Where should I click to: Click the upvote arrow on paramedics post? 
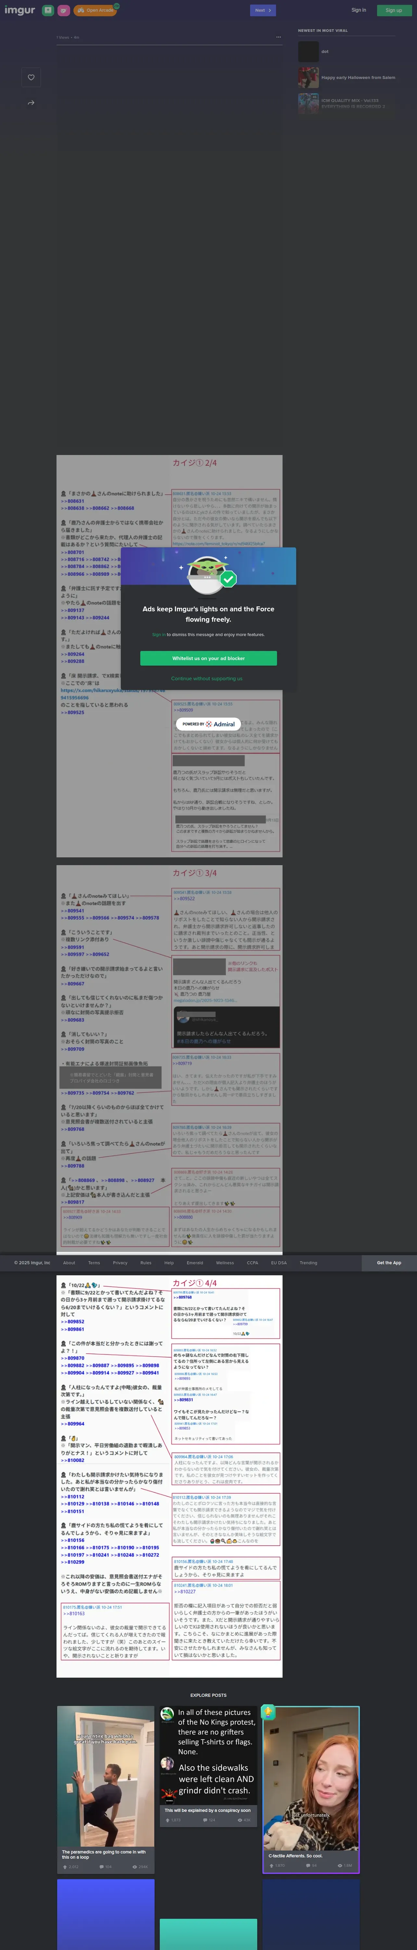[x=64, y=1867]
